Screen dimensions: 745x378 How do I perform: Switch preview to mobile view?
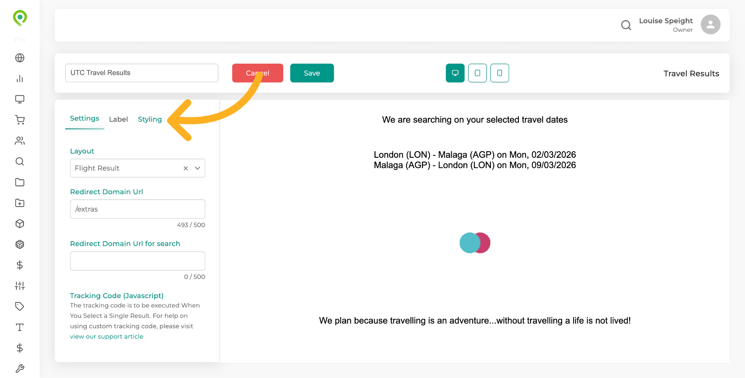point(499,73)
